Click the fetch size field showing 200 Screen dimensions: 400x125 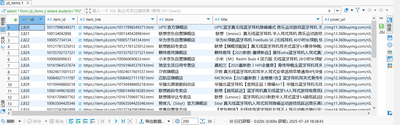(x=190, y=121)
